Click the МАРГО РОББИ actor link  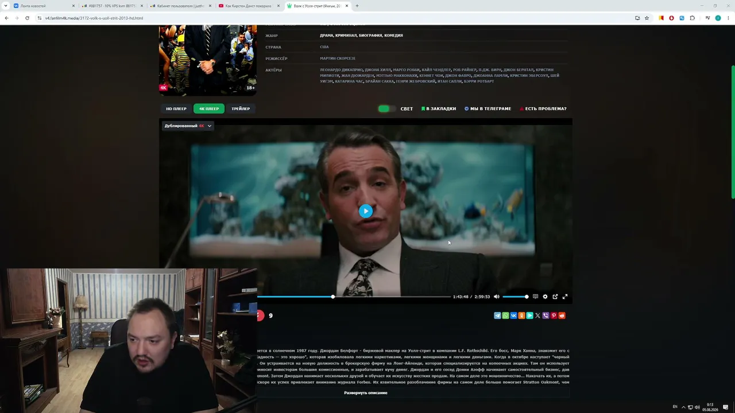click(x=407, y=70)
